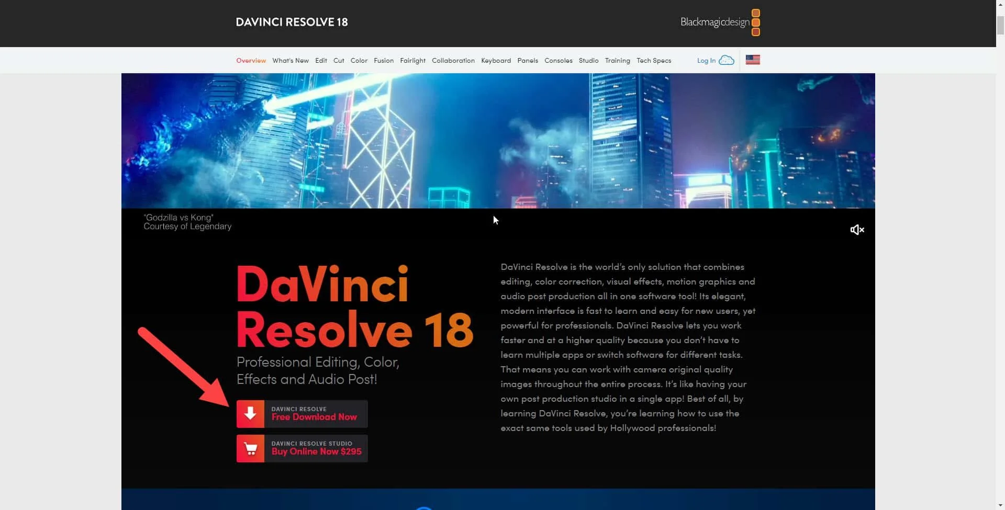Open the Color tab
Viewport: 1005px width, 510px height.
point(359,61)
